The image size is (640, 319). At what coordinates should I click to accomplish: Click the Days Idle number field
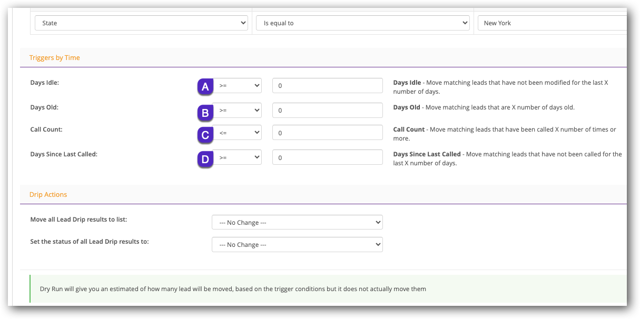(x=327, y=85)
